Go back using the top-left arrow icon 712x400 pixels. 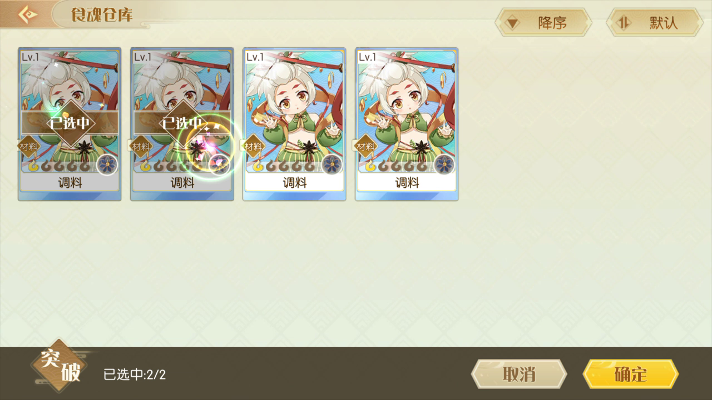[27, 14]
